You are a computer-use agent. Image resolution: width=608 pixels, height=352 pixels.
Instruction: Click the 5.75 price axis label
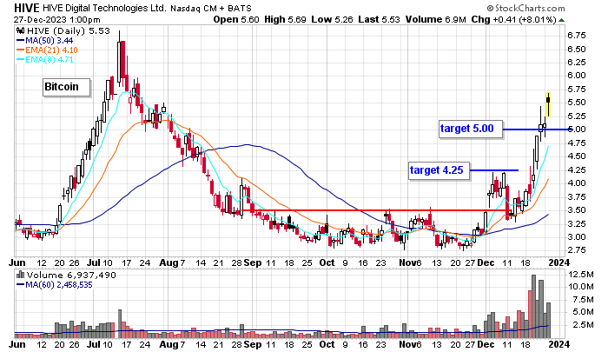[x=577, y=90]
